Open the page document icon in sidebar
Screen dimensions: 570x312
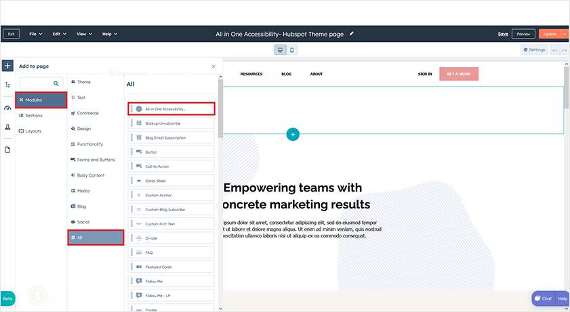(7, 150)
